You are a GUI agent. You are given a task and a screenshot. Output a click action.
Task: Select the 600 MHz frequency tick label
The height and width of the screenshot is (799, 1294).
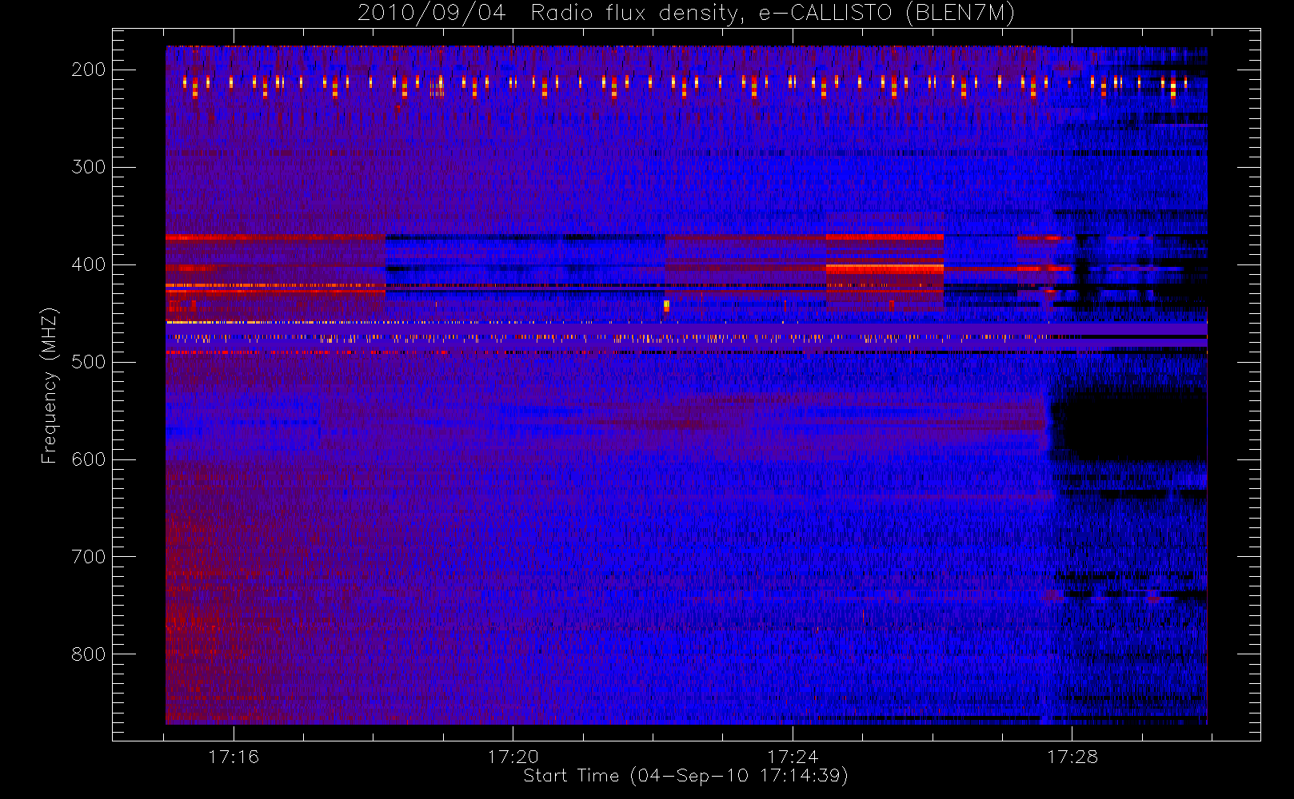(x=89, y=459)
